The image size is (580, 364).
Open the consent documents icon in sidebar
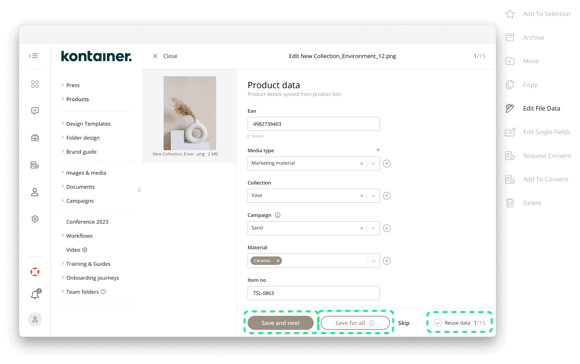coord(35,165)
